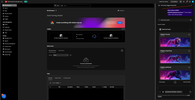The height and width of the screenshot is (100, 195).
Task: Click the Create button on Adobe Express banner
Action: click(x=120, y=23)
